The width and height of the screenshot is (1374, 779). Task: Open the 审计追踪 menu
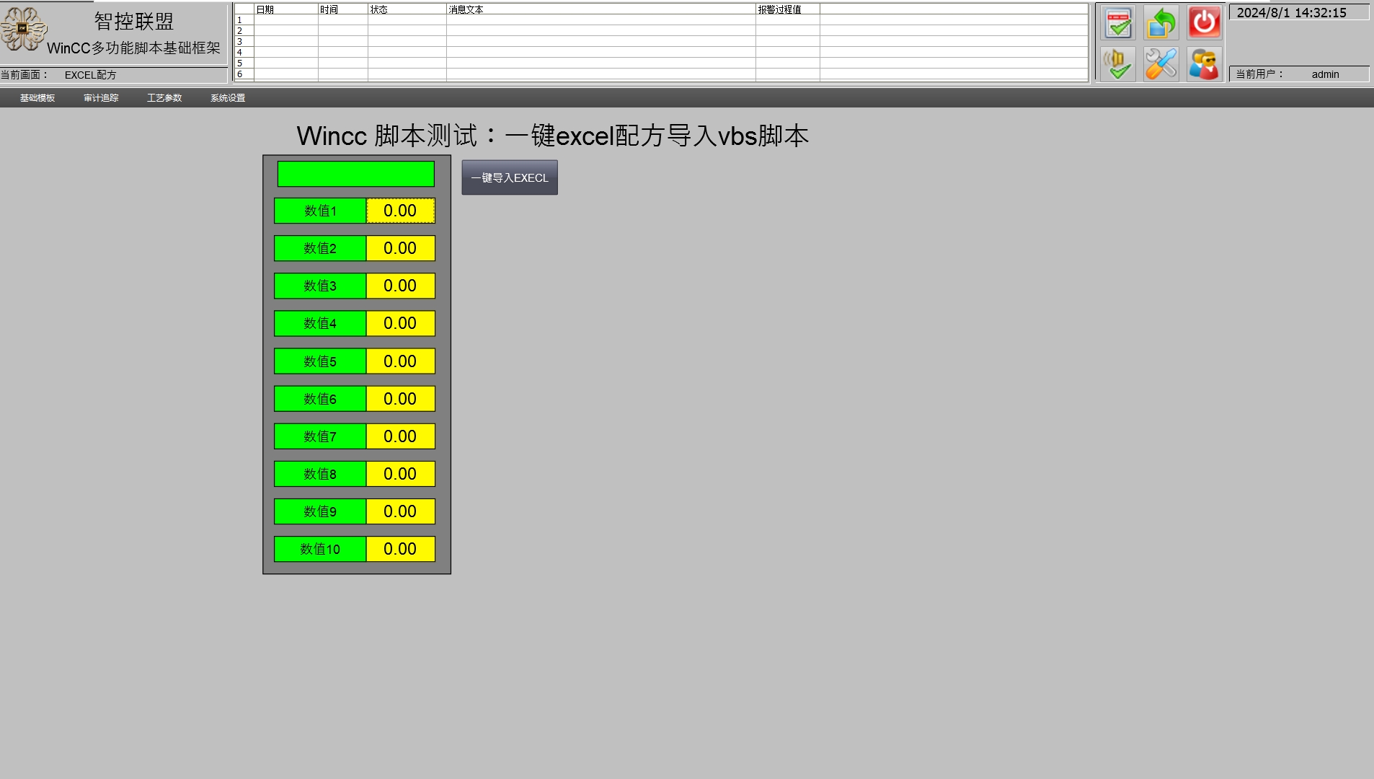click(101, 97)
